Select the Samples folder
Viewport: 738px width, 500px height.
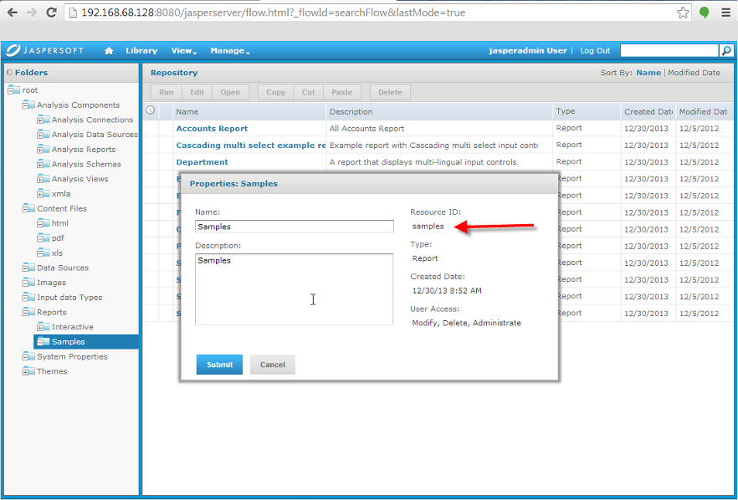[69, 342]
